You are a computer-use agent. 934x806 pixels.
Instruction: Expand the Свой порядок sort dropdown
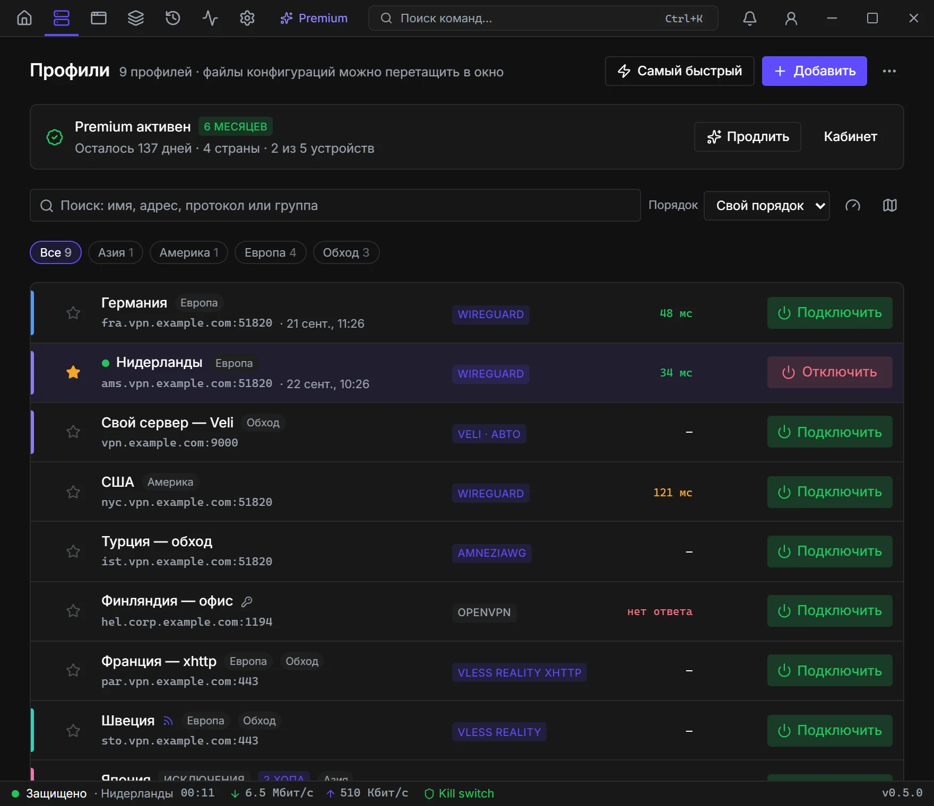(766, 206)
